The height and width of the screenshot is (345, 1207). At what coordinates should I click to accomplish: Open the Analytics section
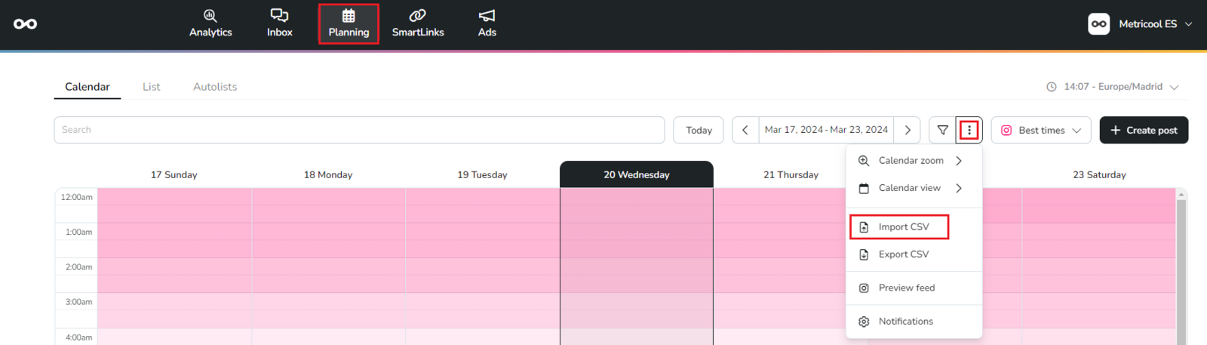point(210,23)
